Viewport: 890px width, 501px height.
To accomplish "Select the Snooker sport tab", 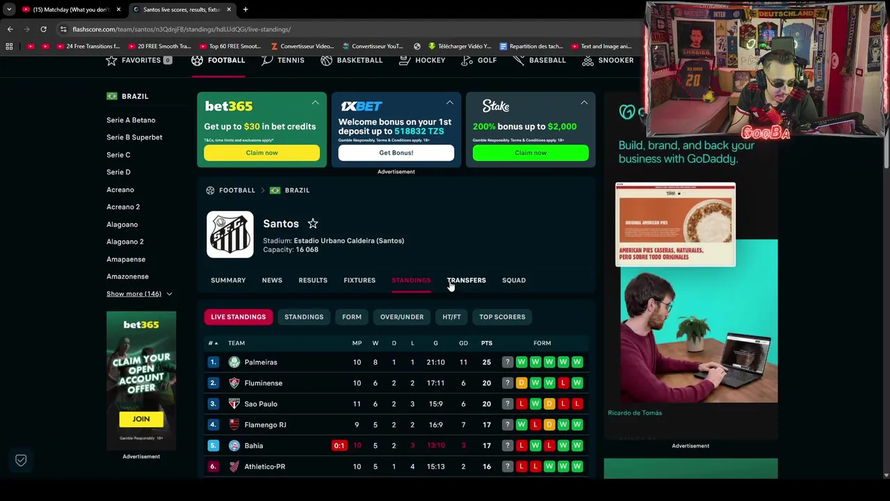I will 608,61.
